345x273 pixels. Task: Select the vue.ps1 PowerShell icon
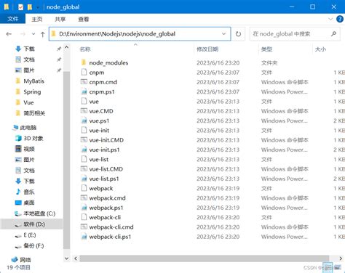click(84, 121)
